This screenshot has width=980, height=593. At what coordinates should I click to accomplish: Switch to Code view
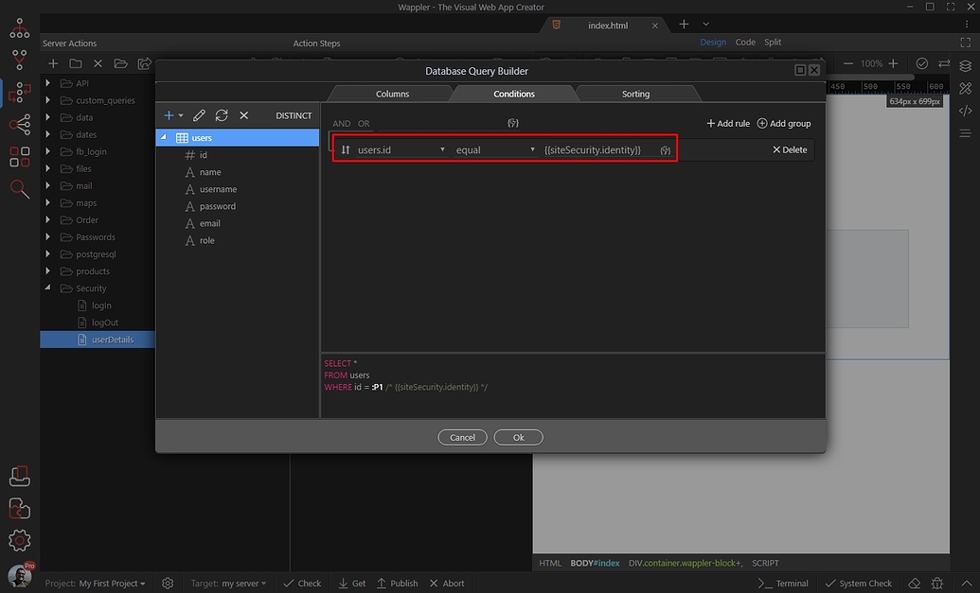[745, 42]
